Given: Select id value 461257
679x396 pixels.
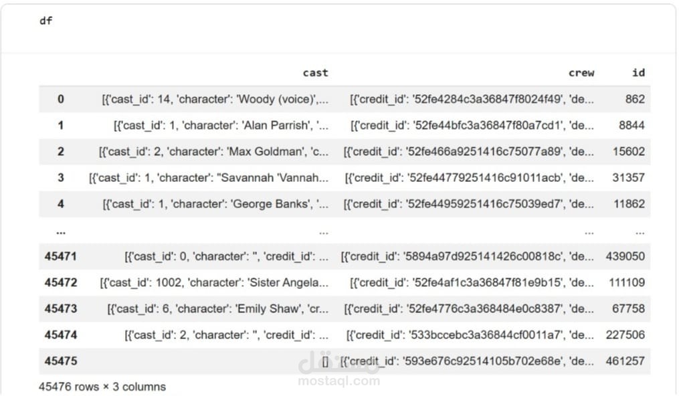Looking at the screenshot, I should (x=625, y=361).
